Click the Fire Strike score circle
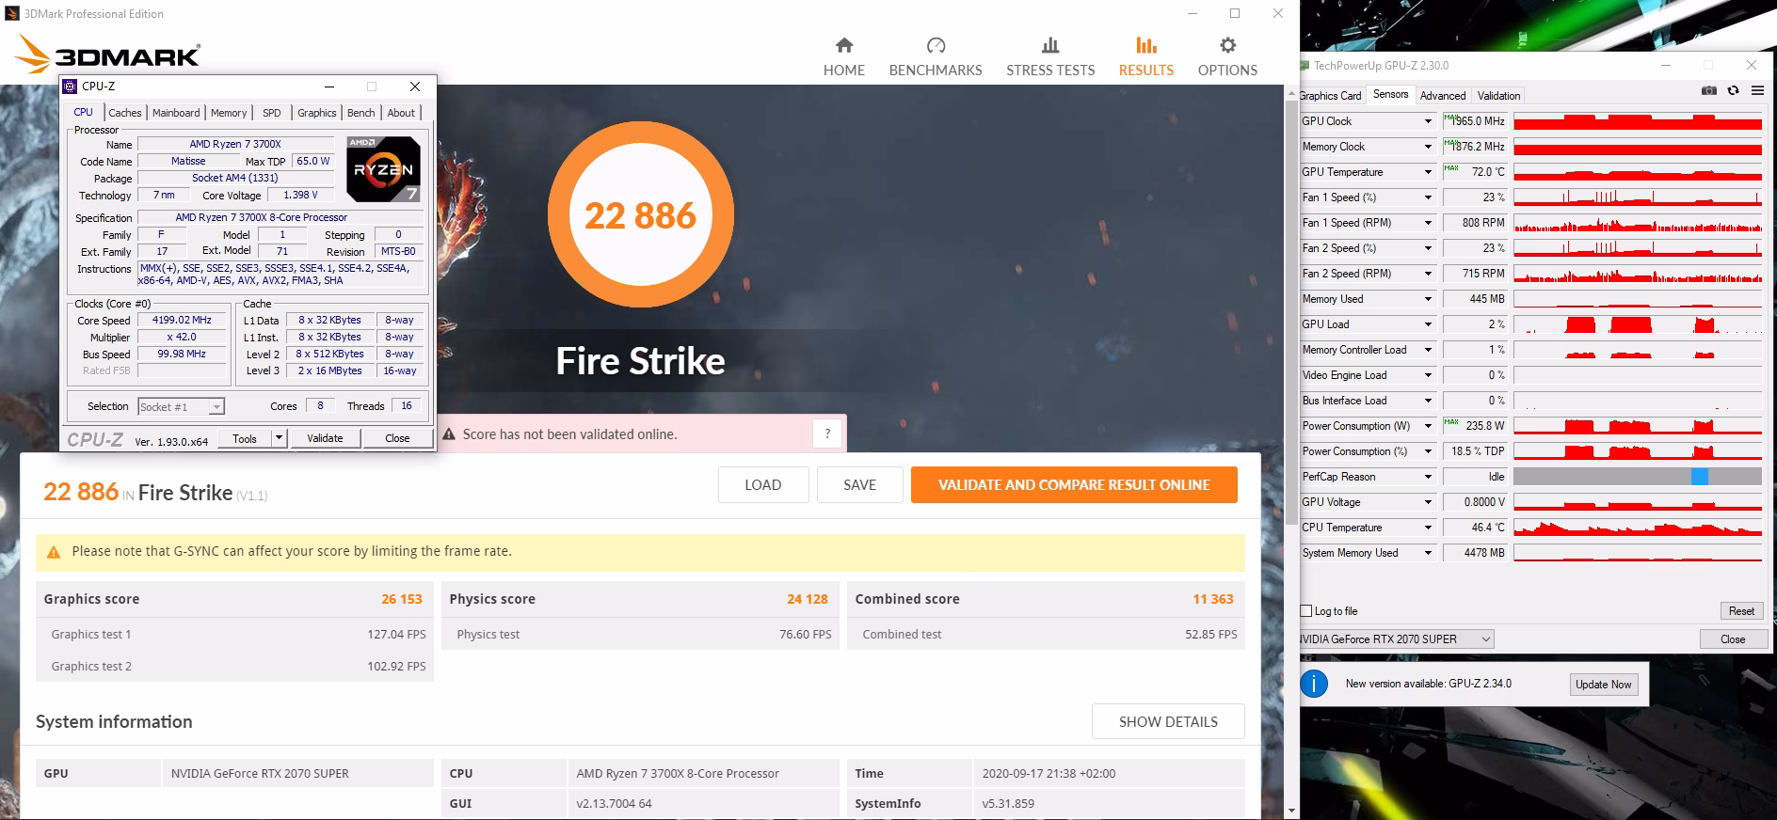The width and height of the screenshot is (1777, 820). 640,215
